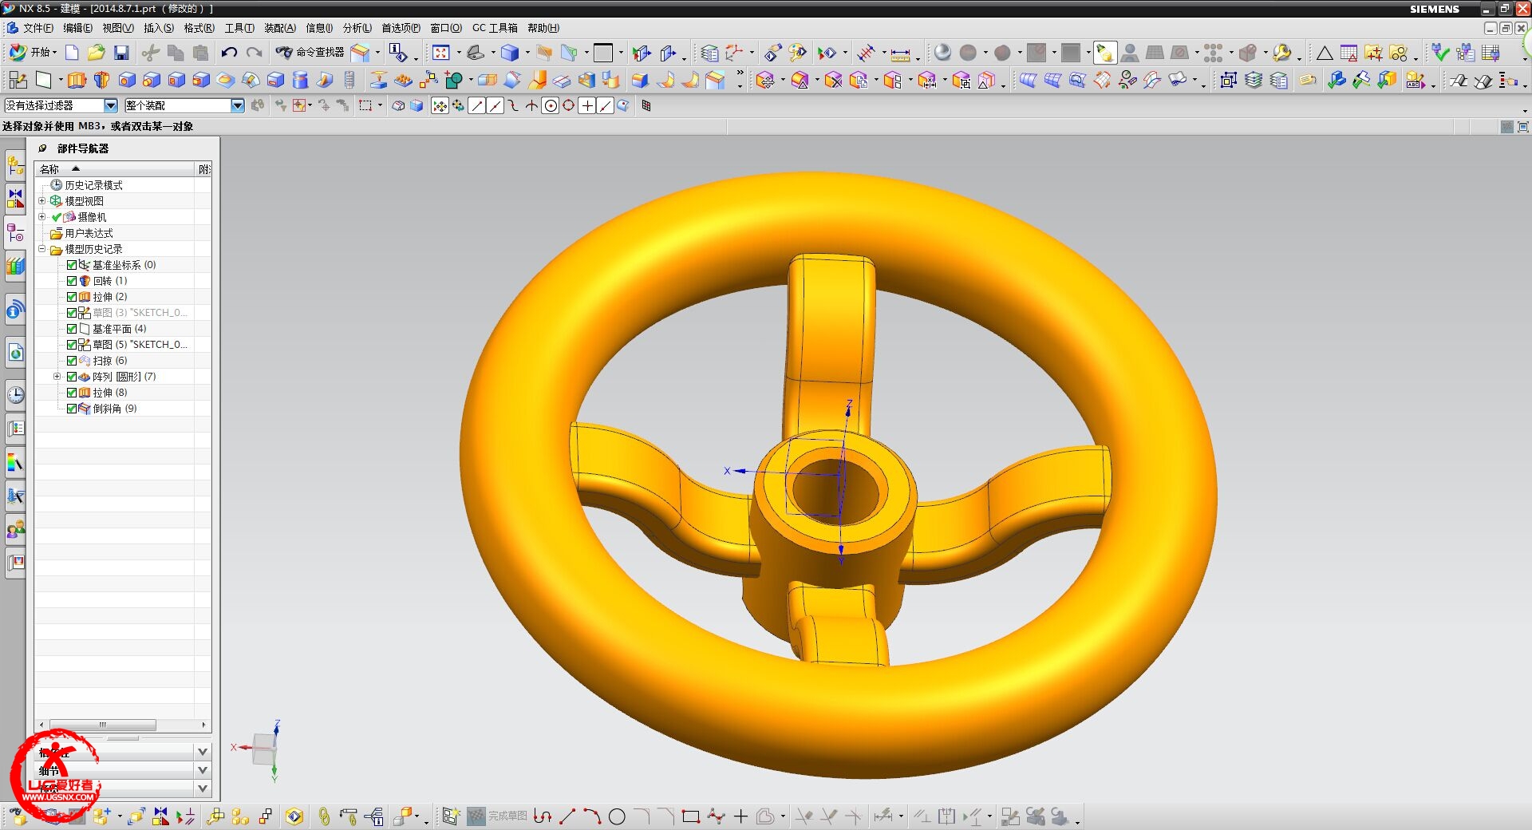1532x830 pixels.
Task: Open the 首选项(P) menu
Action: click(x=401, y=28)
